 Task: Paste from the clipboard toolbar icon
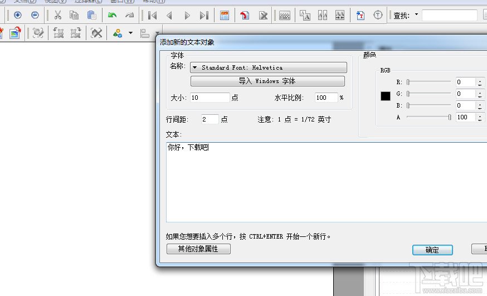[x=91, y=15]
